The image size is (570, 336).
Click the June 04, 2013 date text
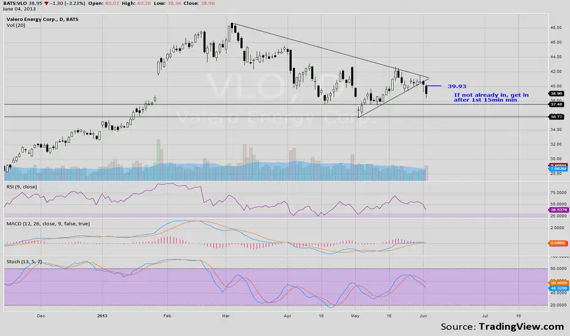click(20, 9)
